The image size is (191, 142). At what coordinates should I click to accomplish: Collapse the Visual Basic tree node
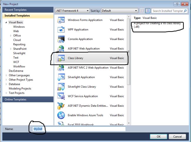[6, 22]
